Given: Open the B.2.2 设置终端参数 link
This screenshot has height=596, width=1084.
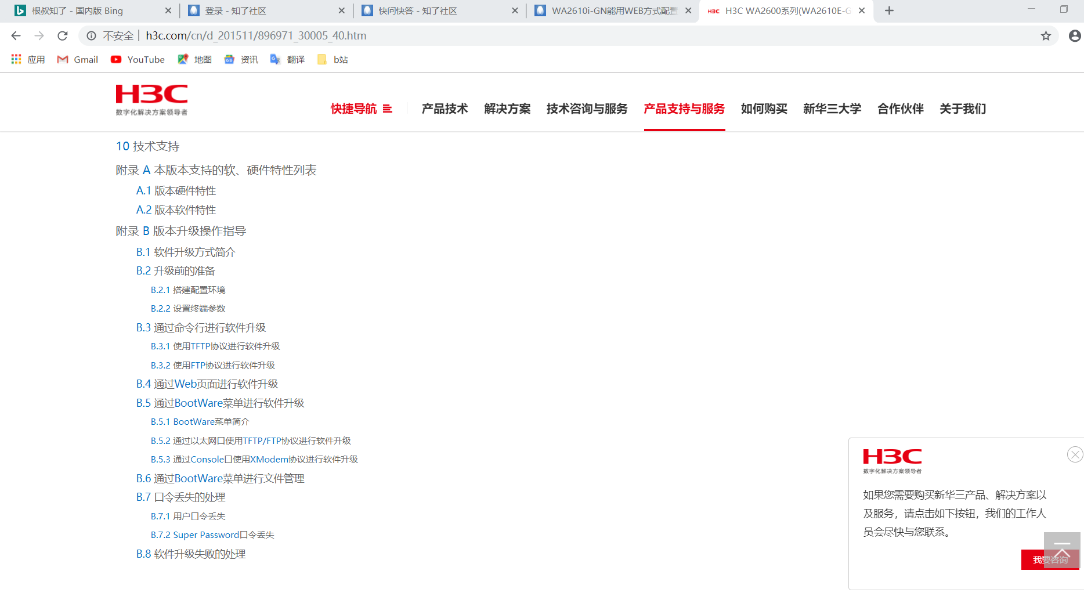Looking at the screenshot, I should [188, 309].
